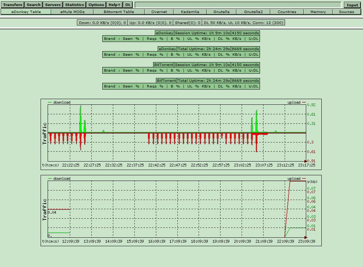Show the Memory statistics tab
Image resolution: width=363 pixels, height=267 pixels.
[318, 12]
